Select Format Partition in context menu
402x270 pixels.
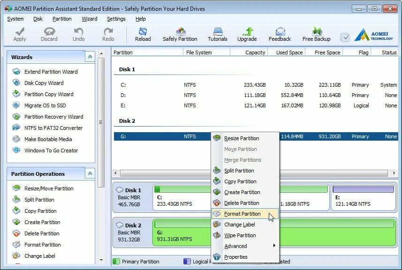pos(245,214)
